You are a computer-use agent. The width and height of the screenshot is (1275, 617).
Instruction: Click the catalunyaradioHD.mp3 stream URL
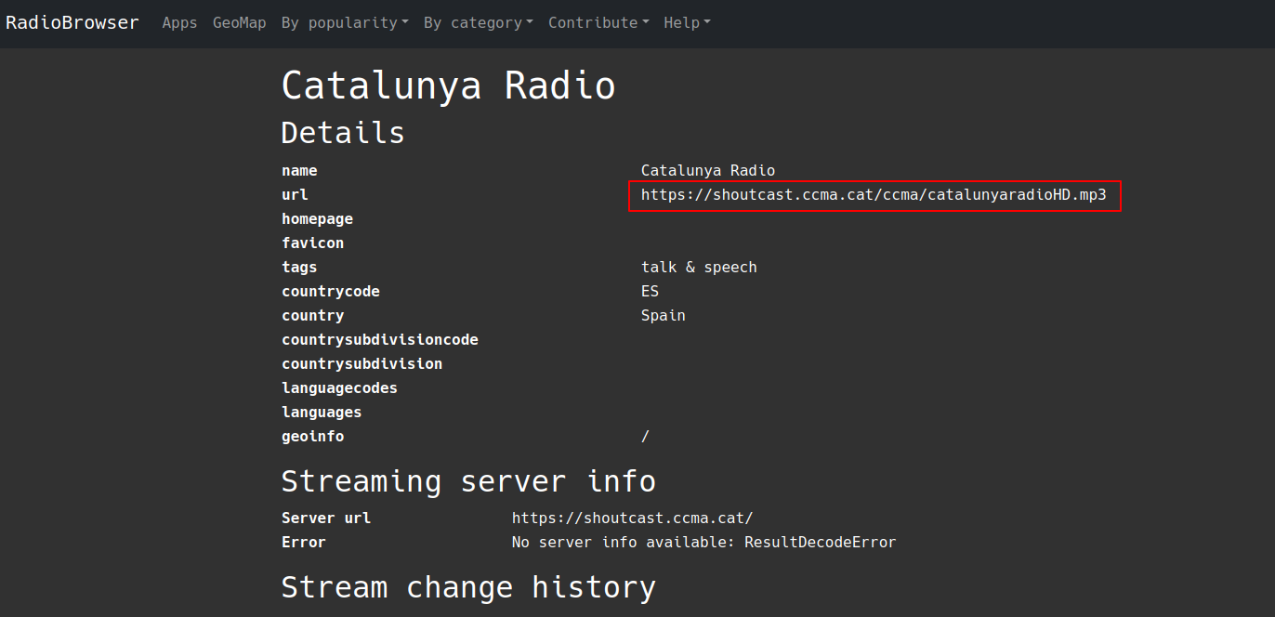pos(874,195)
